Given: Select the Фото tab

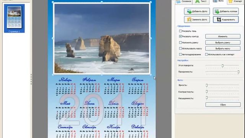Looking at the screenshot, I should (x=218, y=1).
